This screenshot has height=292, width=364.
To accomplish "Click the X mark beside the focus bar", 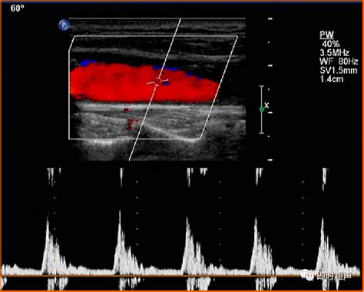I will point(267,105).
